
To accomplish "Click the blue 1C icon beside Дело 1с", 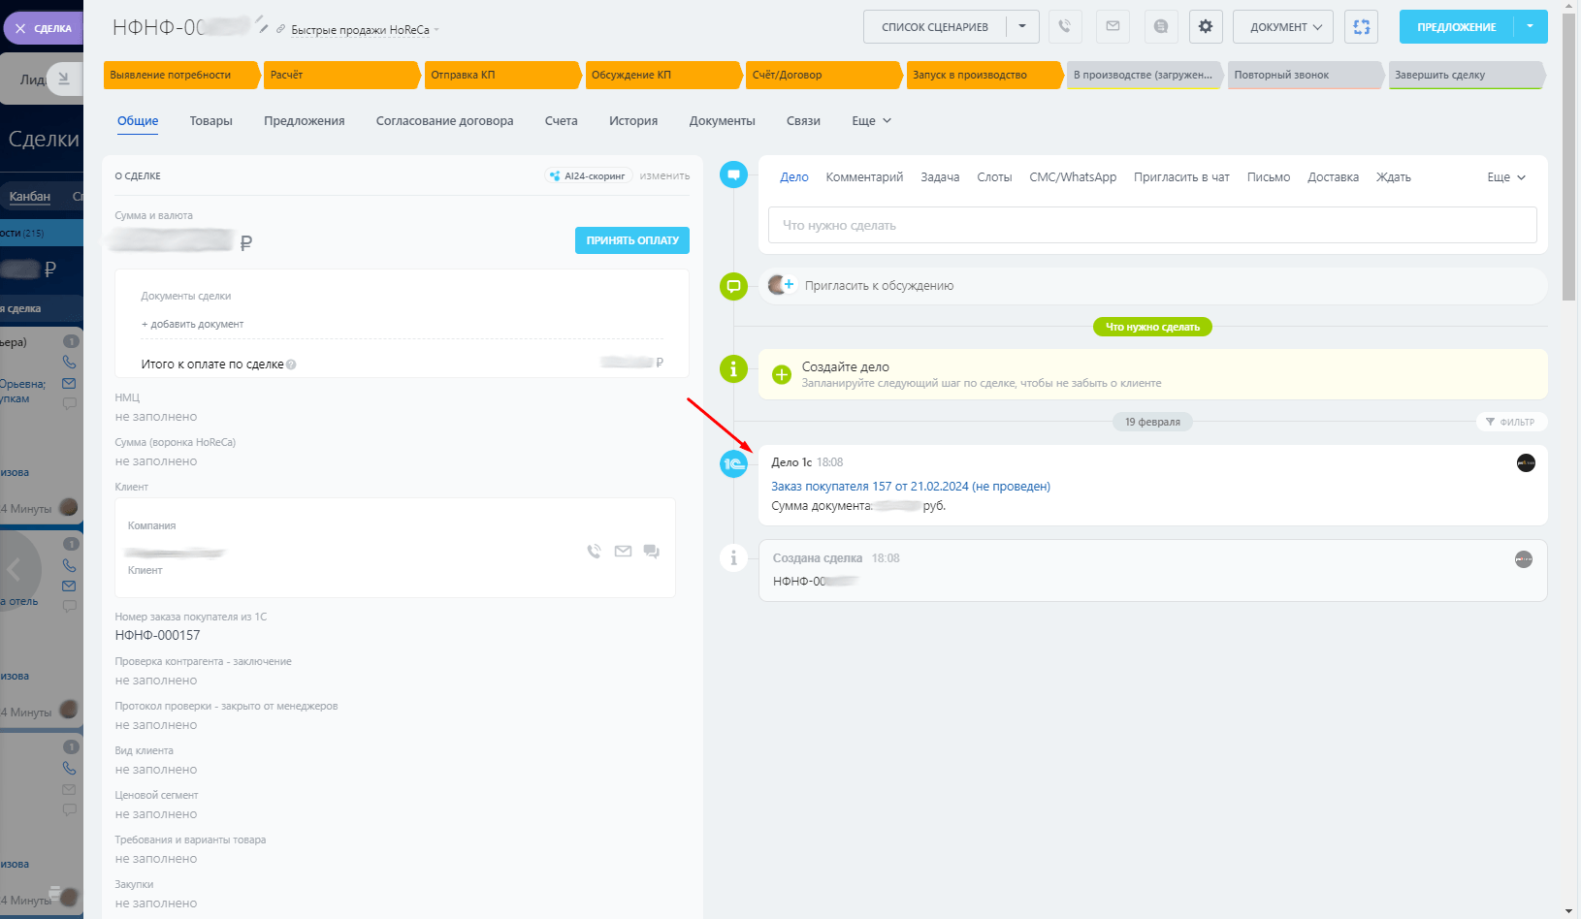I will [x=733, y=463].
